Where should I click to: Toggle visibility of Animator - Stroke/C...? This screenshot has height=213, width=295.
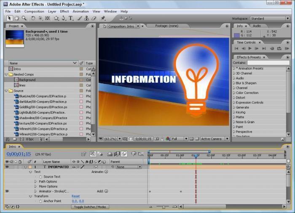[7, 191]
